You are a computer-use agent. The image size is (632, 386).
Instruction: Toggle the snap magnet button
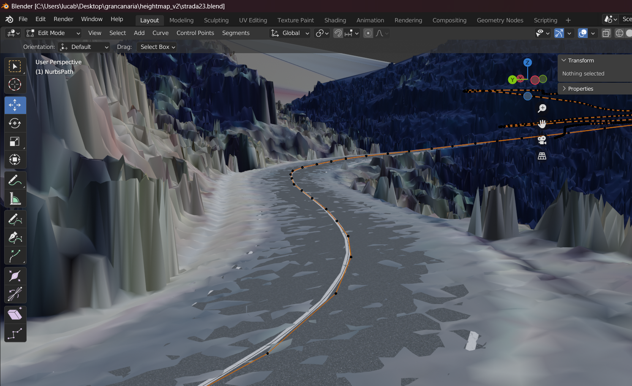click(x=338, y=33)
